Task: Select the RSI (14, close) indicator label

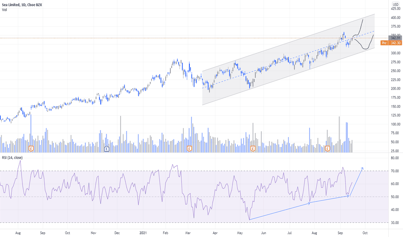Action: tap(12, 158)
